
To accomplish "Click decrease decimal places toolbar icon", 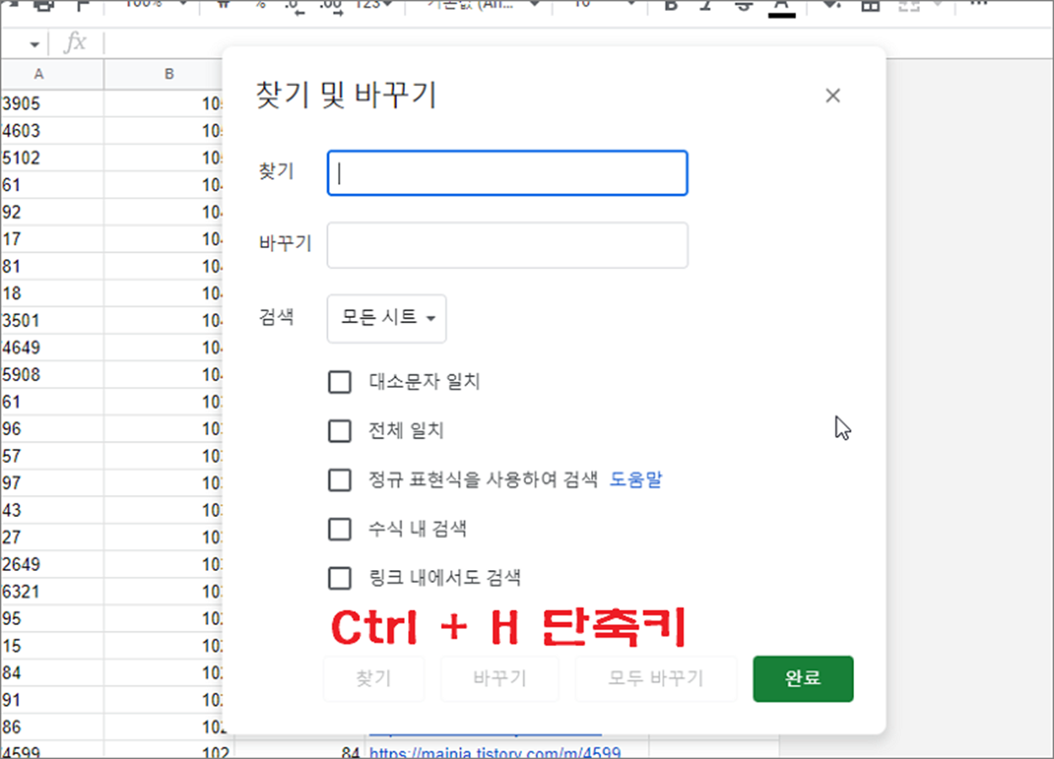I will click(x=295, y=5).
